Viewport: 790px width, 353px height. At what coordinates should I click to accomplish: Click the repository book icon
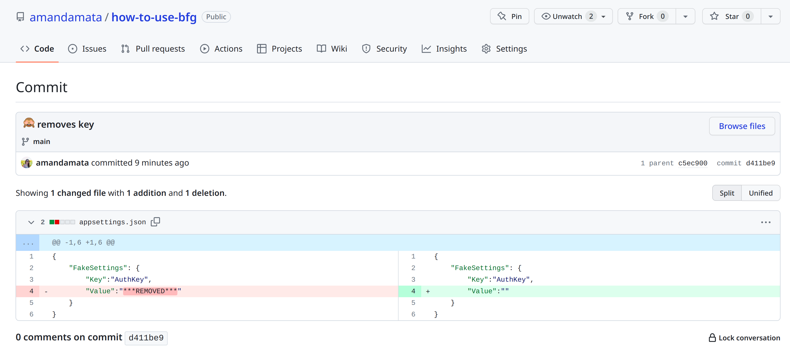20,17
